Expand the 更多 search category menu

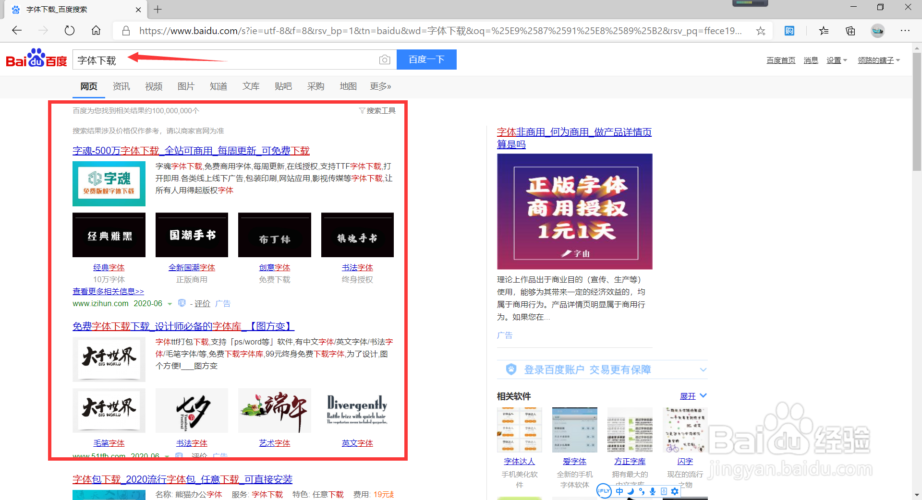tap(380, 86)
